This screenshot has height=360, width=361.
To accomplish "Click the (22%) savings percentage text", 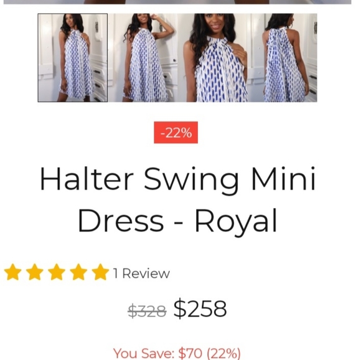I will tap(224, 353).
